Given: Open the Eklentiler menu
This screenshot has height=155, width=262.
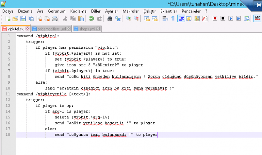Looking at the screenshot, I should coord(169,11).
